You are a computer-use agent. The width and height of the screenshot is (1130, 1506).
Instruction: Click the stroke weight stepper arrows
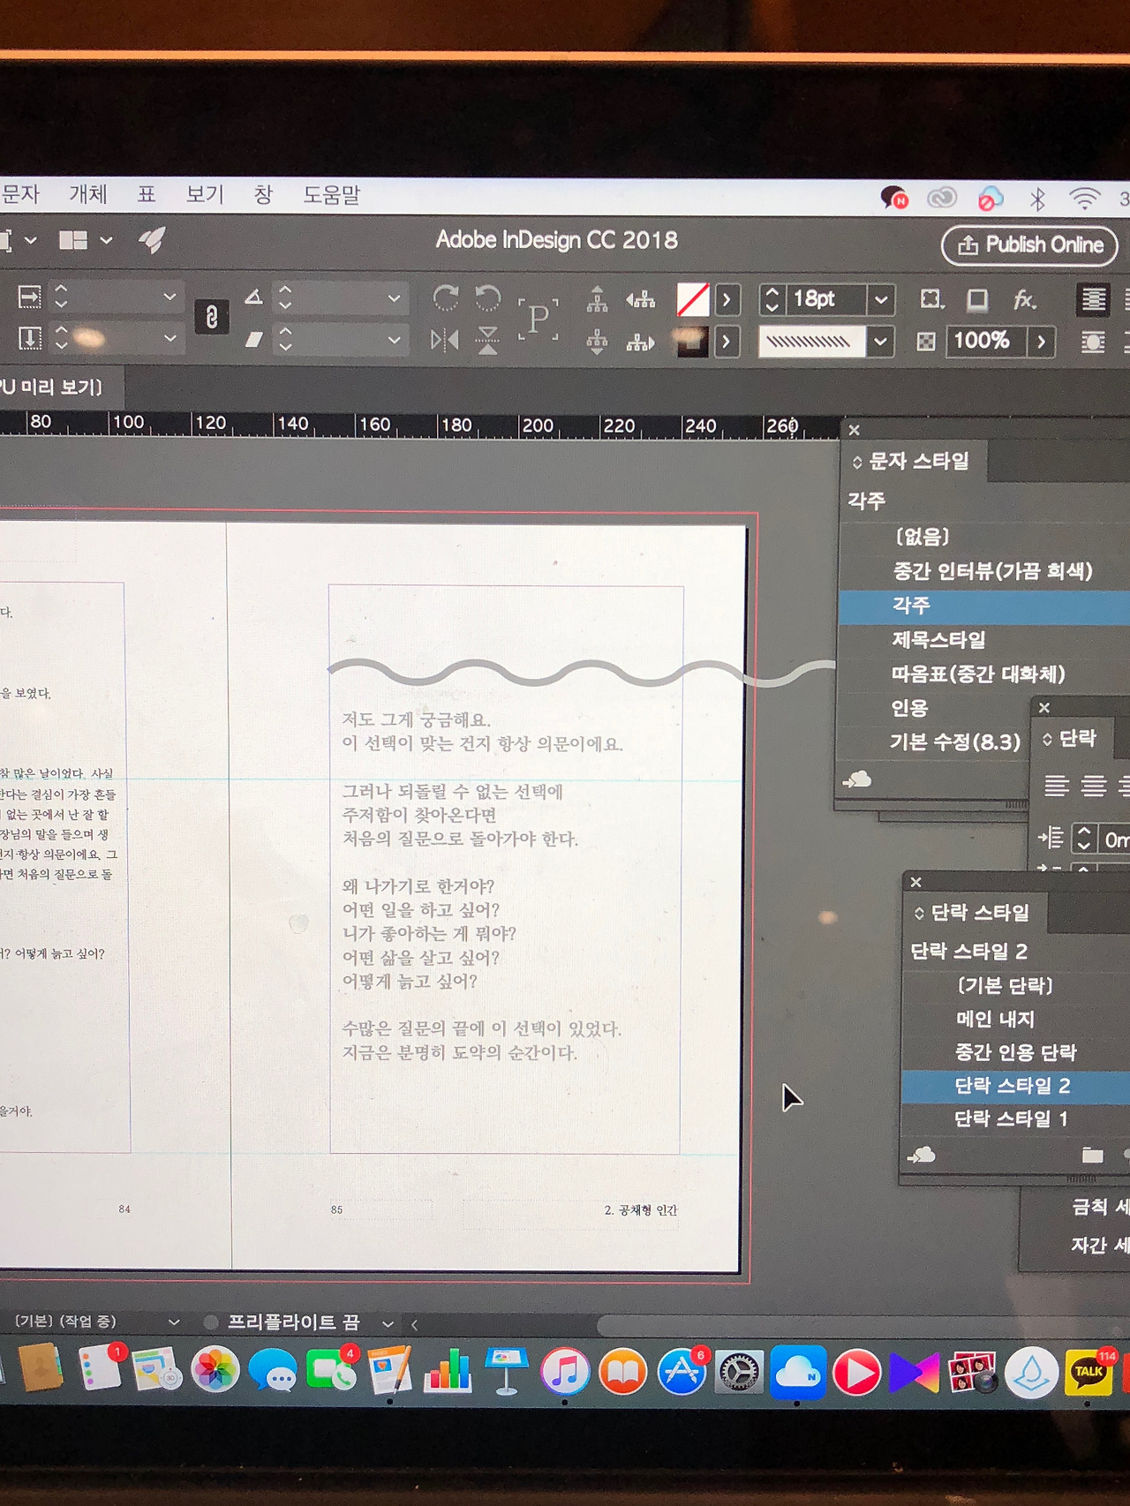pos(772,299)
